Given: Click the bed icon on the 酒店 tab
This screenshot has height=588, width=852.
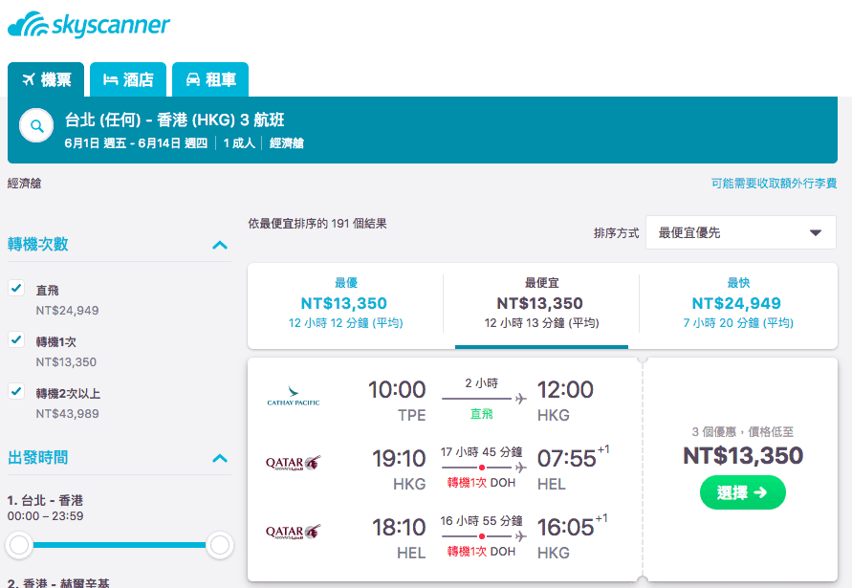Looking at the screenshot, I should [x=110, y=81].
